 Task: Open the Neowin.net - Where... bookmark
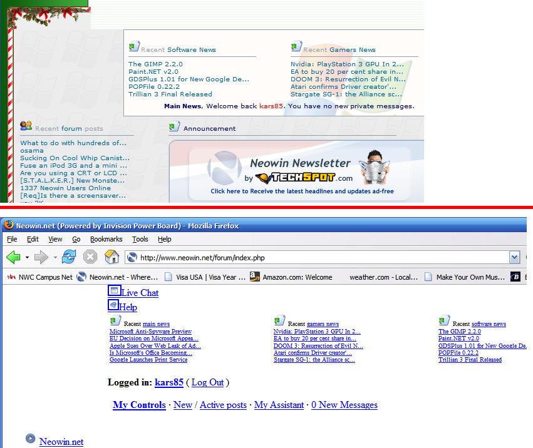(x=117, y=277)
